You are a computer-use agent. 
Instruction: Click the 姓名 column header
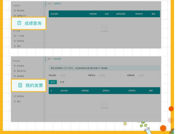[x=107, y=14]
